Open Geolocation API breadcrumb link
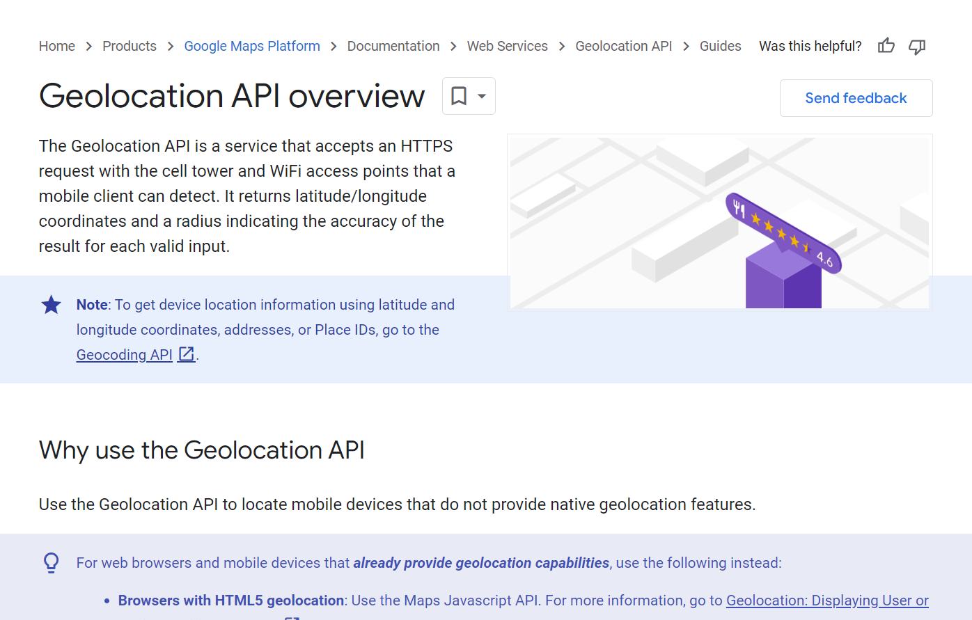The width and height of the screenshot is (972, 620). 624,46
